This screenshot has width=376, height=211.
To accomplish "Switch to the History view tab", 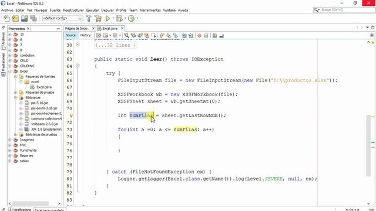I will (x=85, y=35).
